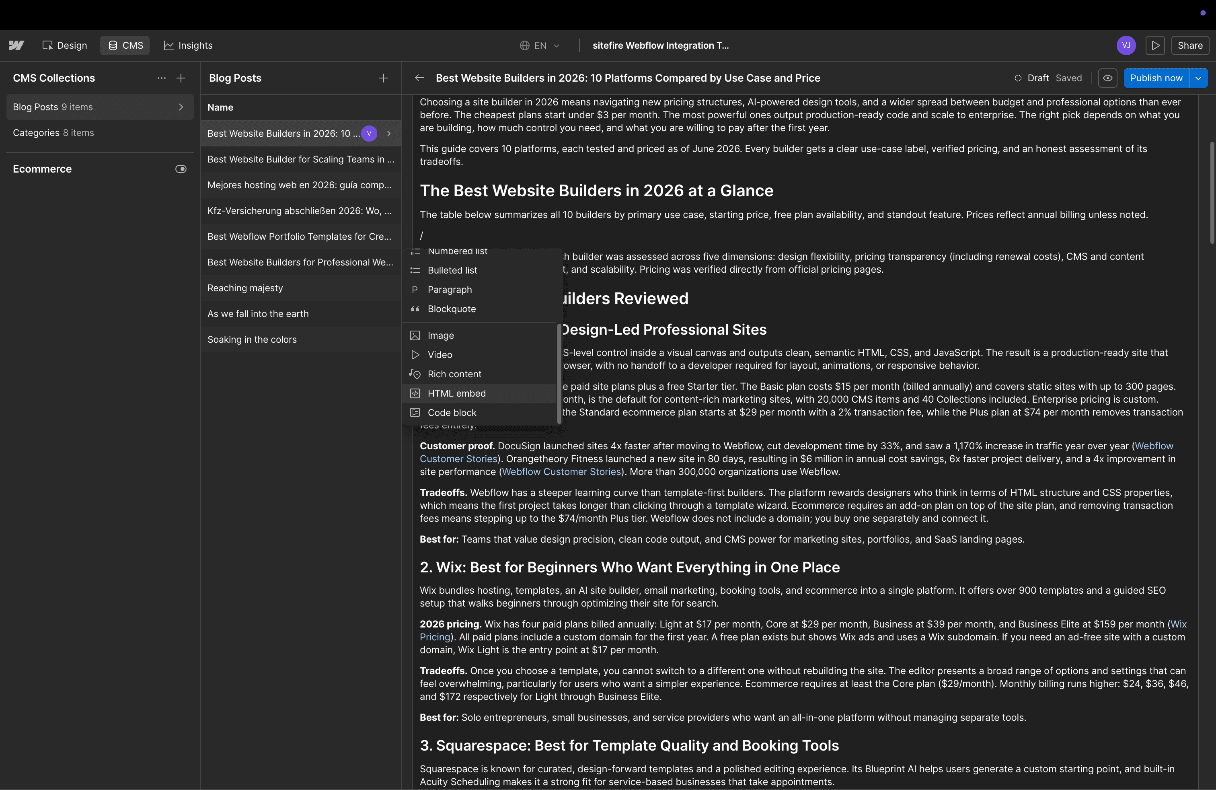The height and width of the screenshot is (790, 1216).
Task: Click the Image icon in menu
Action: point(415,336)
